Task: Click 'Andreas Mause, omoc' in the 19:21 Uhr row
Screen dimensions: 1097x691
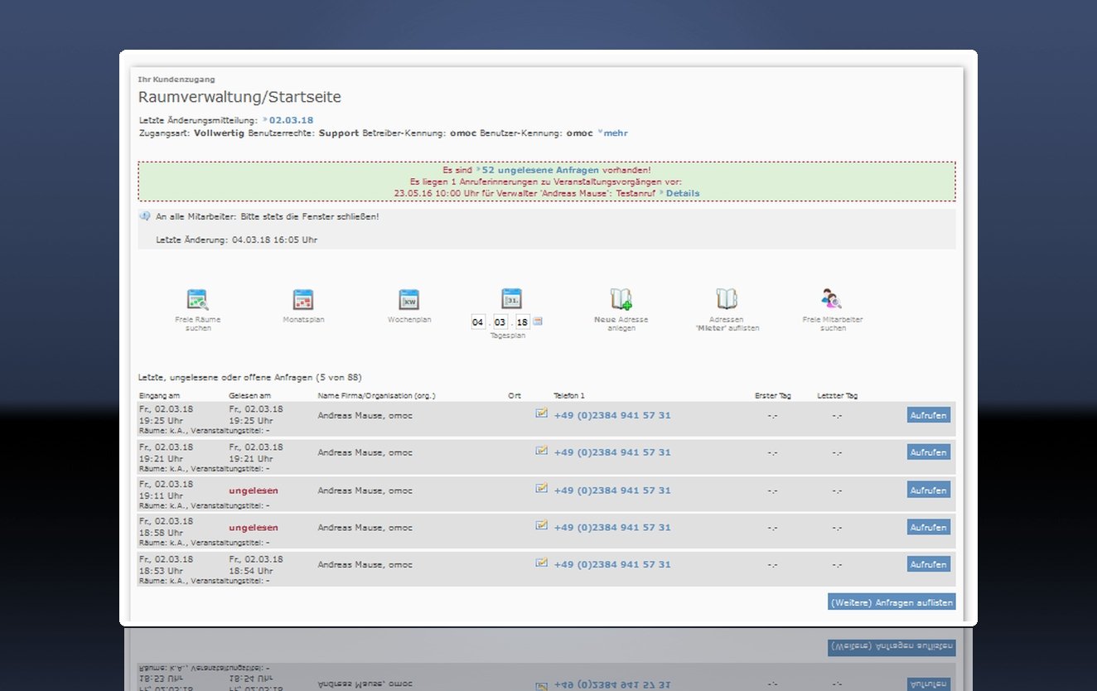Action: point(365,452)
